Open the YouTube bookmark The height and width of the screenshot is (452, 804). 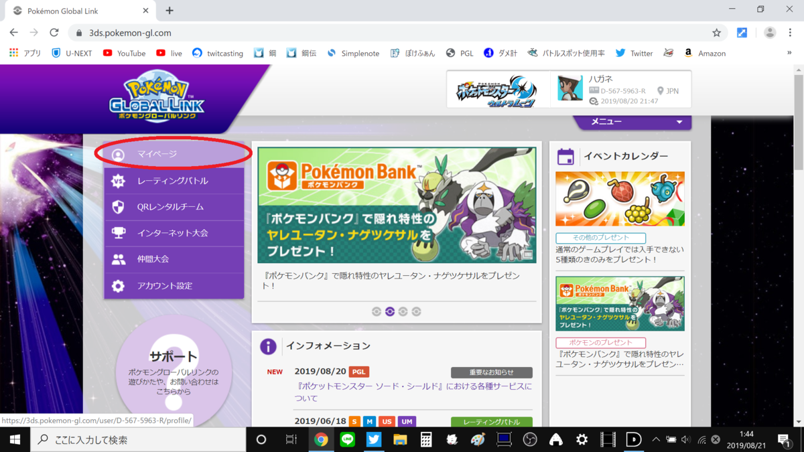click(124, 53)
